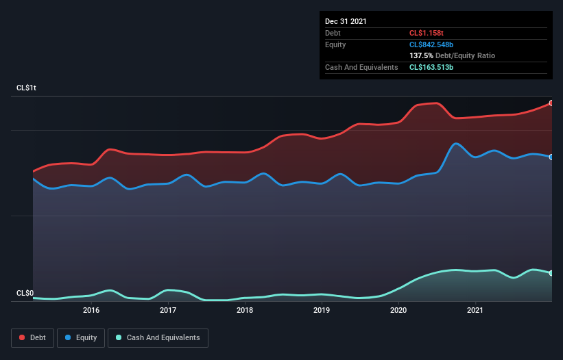The height and width of the screenshot is (360, 563).
Task: Click the Equity row label in tooltip
Action: click(x=335, y=44)
